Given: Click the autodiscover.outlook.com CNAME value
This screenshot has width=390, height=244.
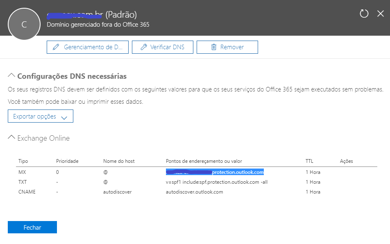Looking at the screenshot, I should coord(194,192).
